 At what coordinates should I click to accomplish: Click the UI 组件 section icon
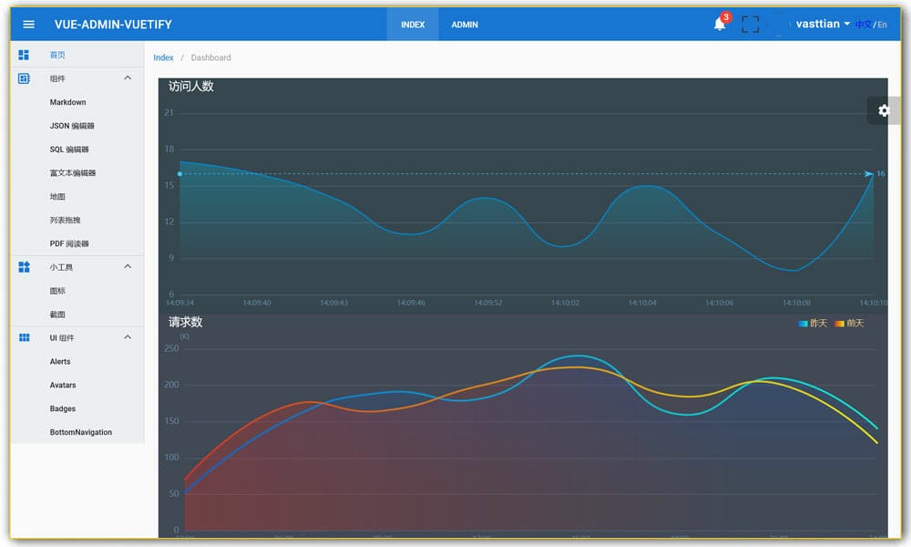23,337
